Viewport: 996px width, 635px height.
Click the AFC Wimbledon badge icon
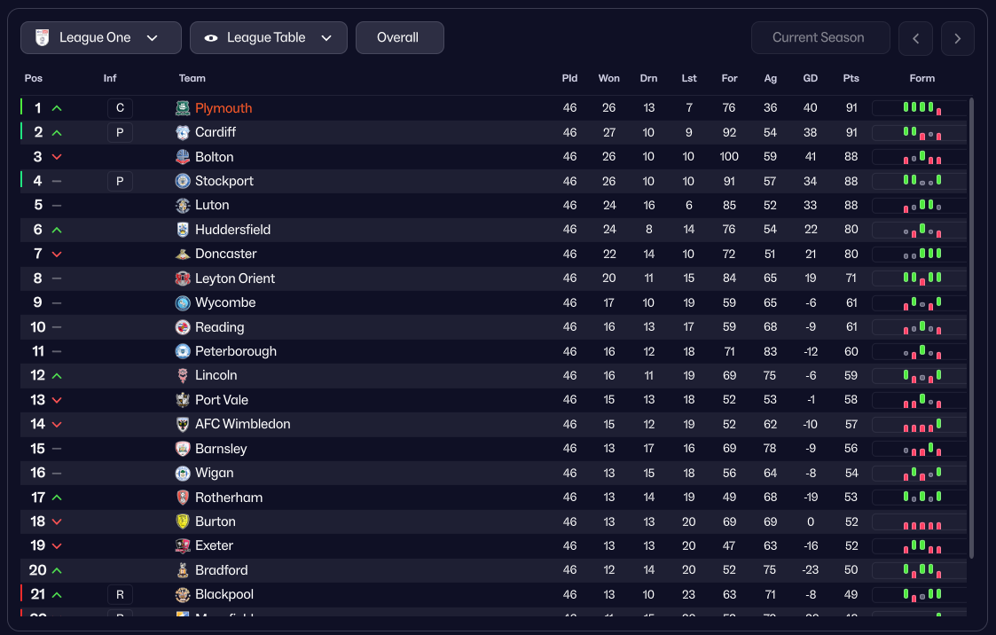click(183, 424)
